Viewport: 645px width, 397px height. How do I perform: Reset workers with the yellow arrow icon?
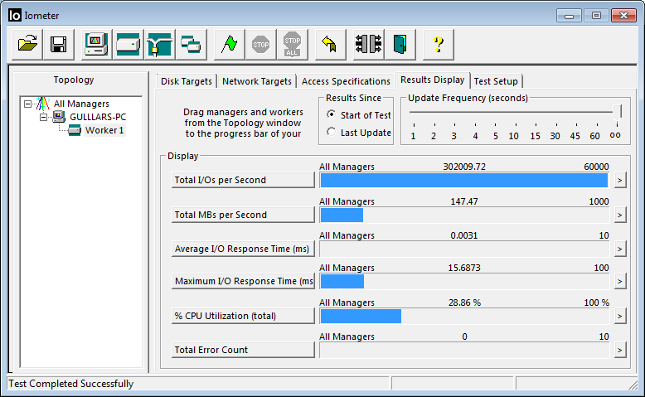[330, 45]
